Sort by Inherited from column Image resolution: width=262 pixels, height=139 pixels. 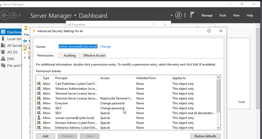click(152, 78)
